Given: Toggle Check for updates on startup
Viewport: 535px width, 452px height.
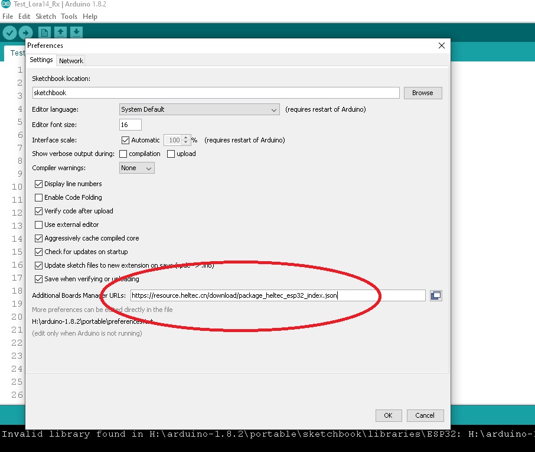Looking at the screenshot, I should pos(38,252).
